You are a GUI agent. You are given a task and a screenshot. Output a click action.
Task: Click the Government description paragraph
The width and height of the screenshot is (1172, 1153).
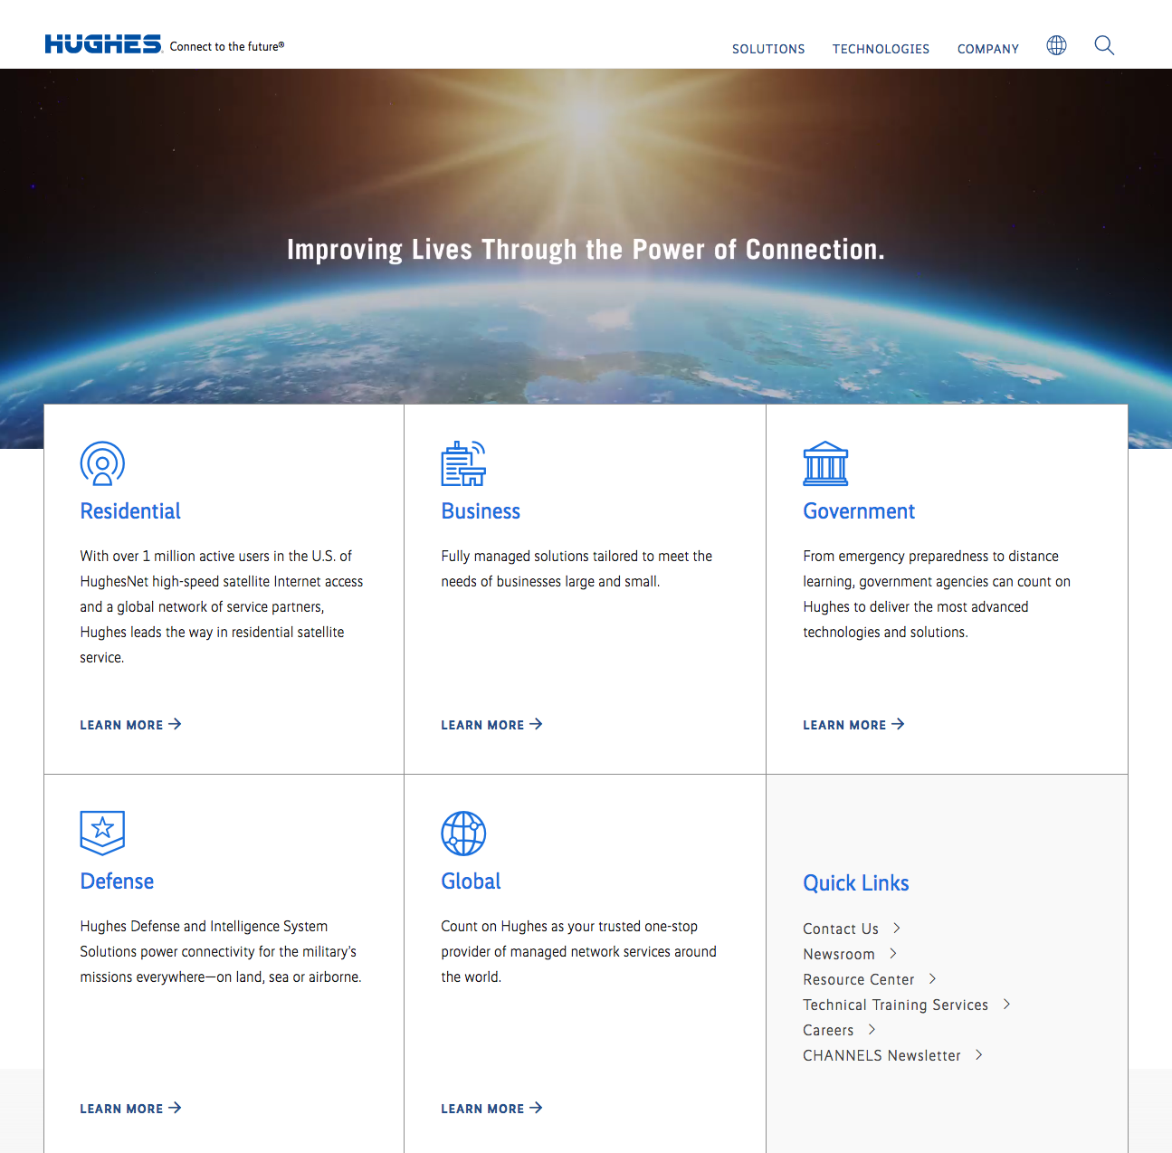937,594
